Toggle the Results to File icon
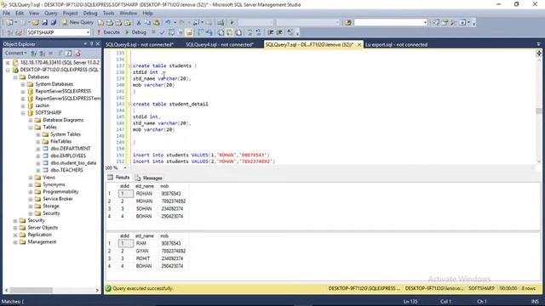The image size is (545, 306). [238, 32]
